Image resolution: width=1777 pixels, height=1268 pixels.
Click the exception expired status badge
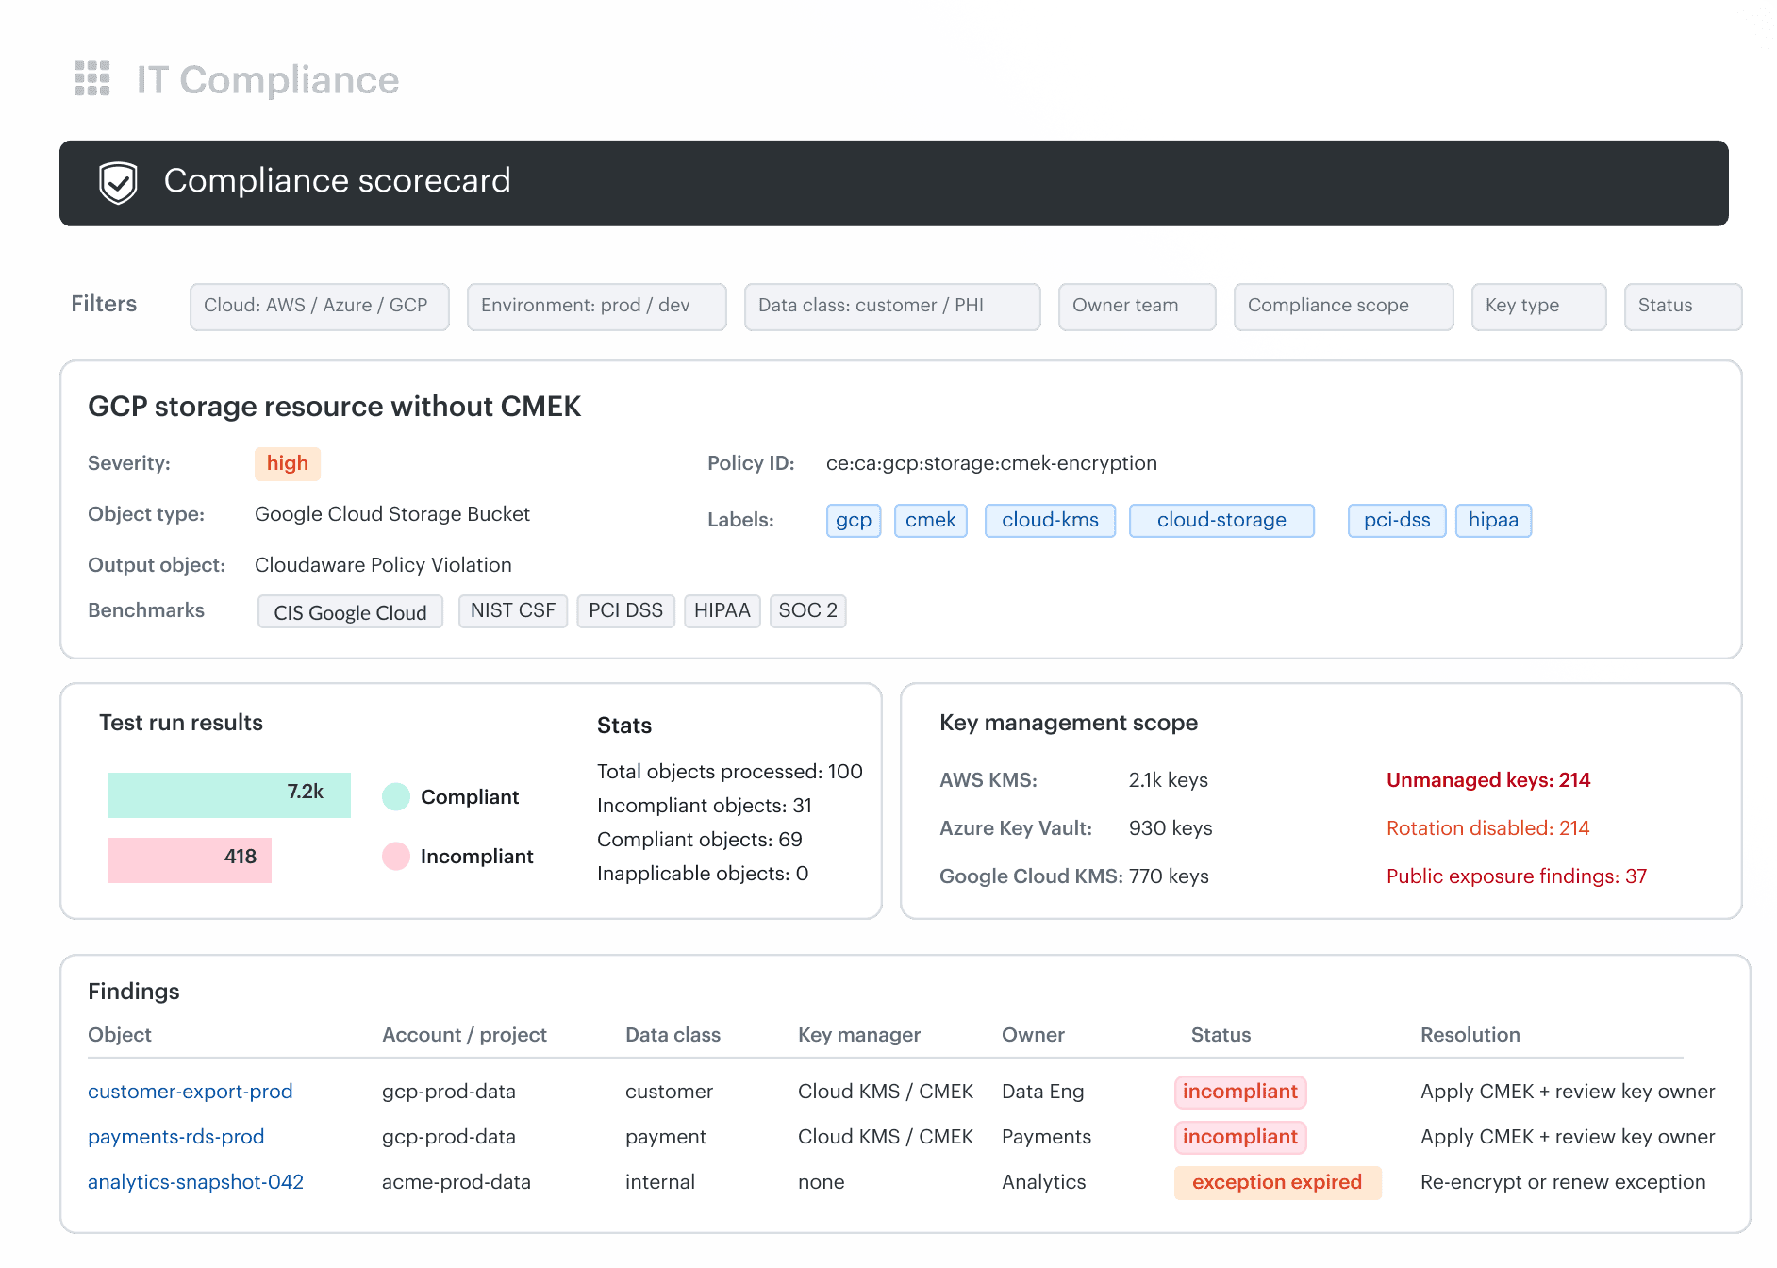(1278, 1182)
